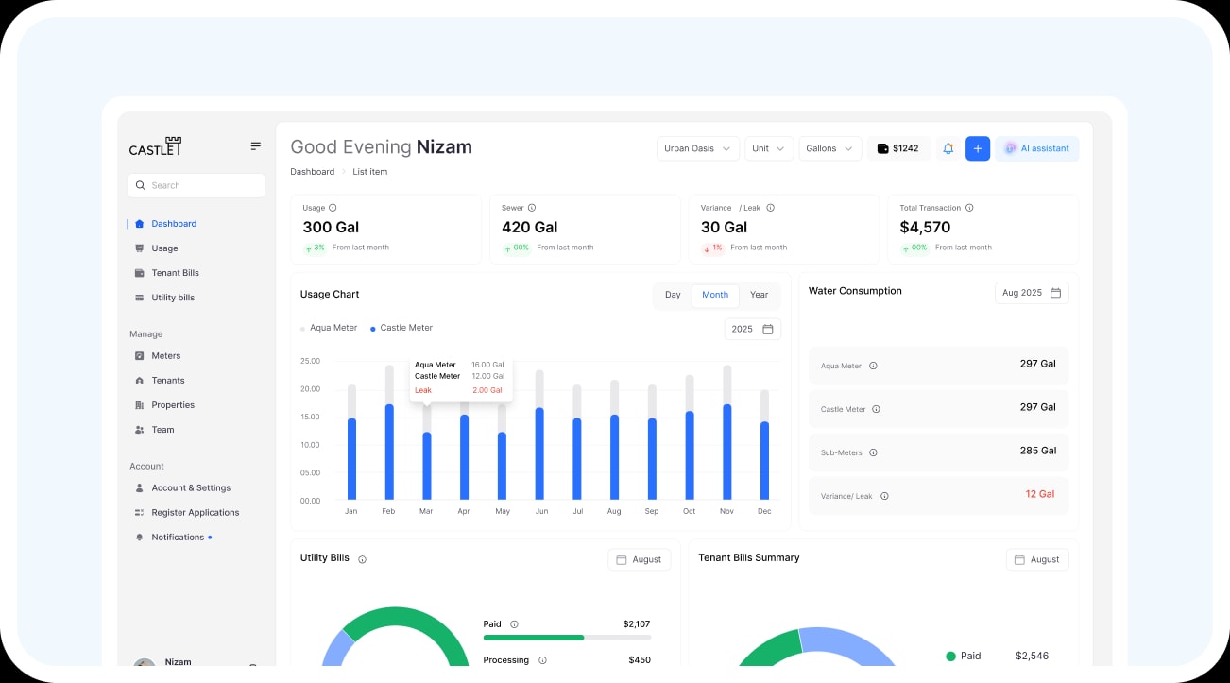Show info for the Total Transaction card
The image size is (1230, 683).
point(969,208)
